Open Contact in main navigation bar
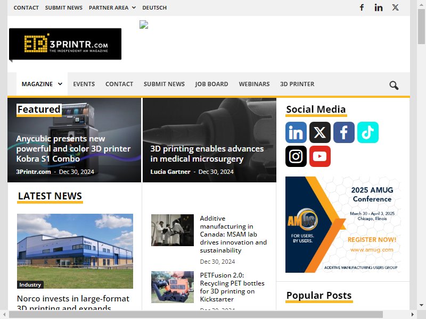The height and width of the screenshot is (319, 426). point(119,84)
